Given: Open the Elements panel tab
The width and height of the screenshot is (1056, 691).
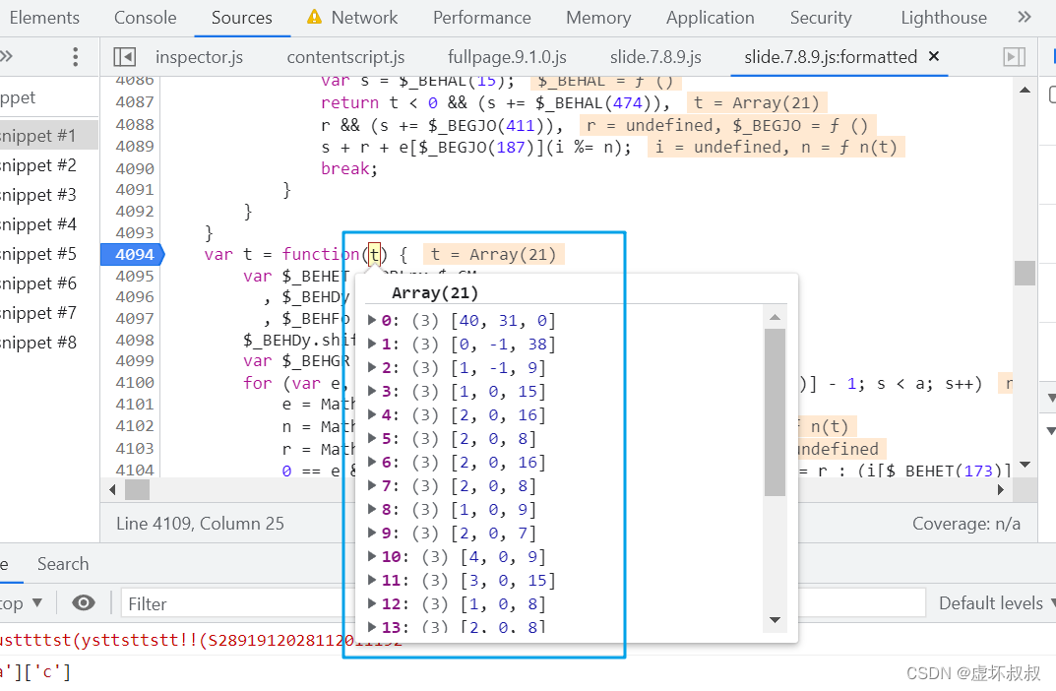Looking at the screenshot, I should [x=44, y=18].
